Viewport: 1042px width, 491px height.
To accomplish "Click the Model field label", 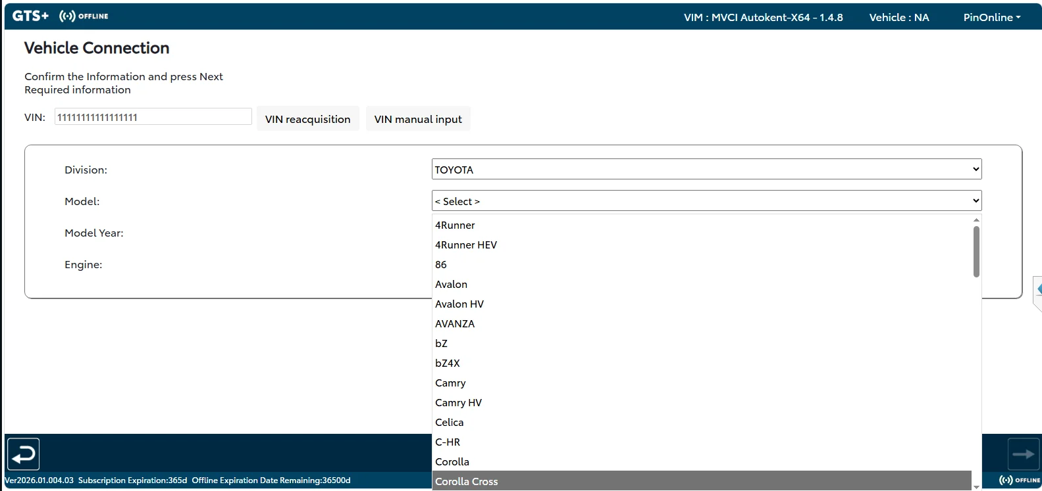I will coord(82,201).
